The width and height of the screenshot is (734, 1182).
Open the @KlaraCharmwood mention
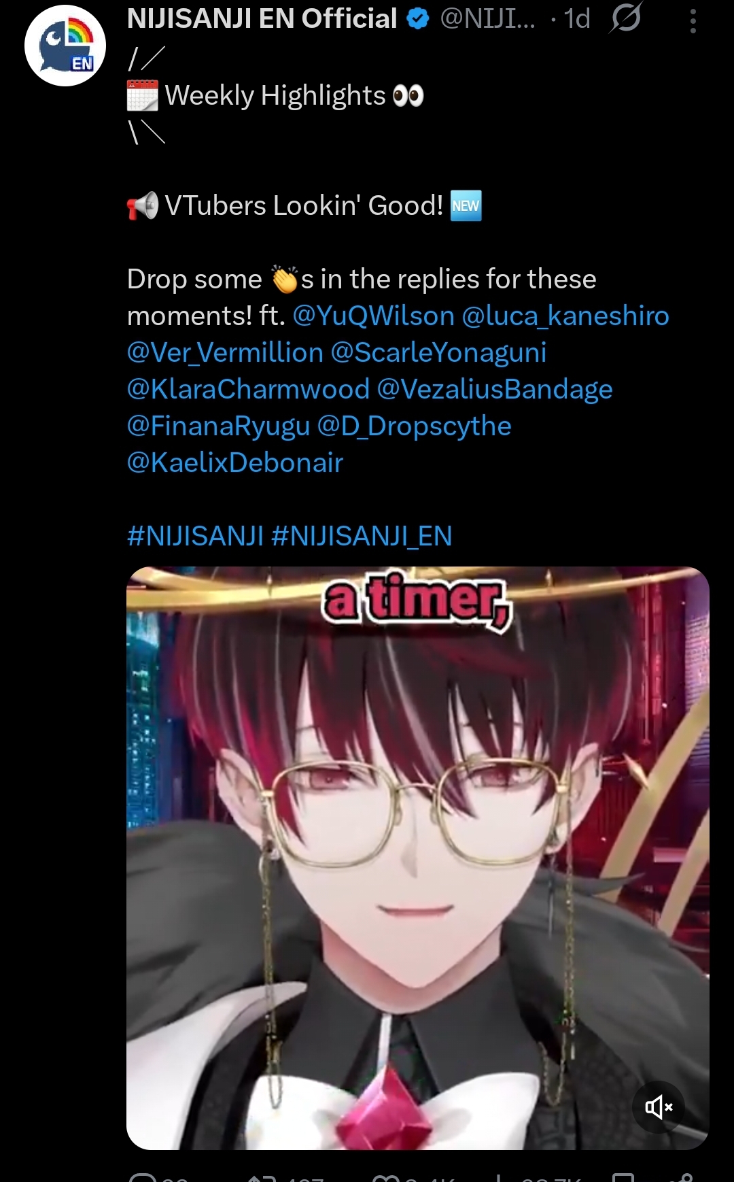248,389
